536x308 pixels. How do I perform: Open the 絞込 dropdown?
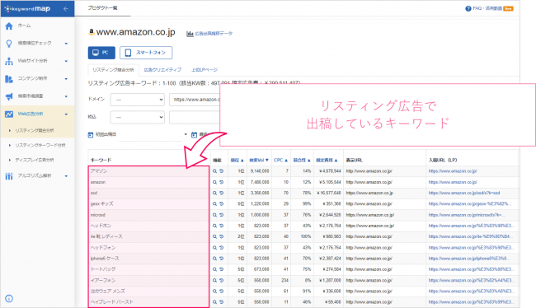tap(138, 117)
